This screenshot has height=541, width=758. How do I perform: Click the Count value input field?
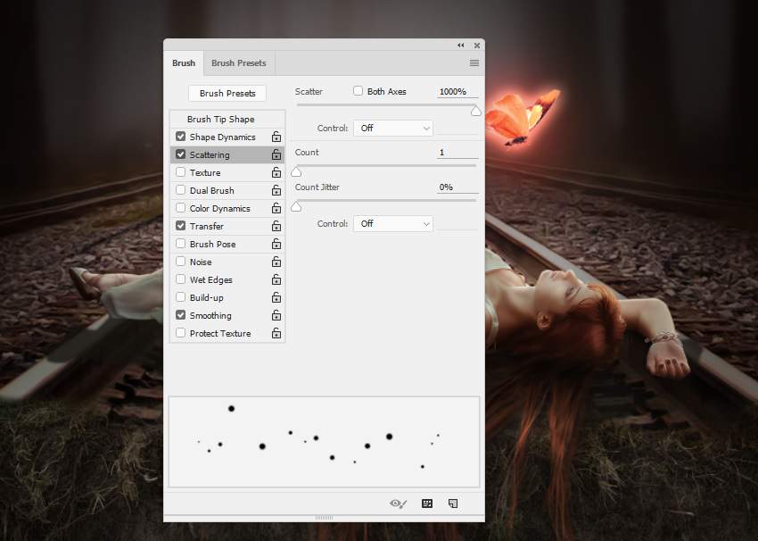(x=457, y=153)
